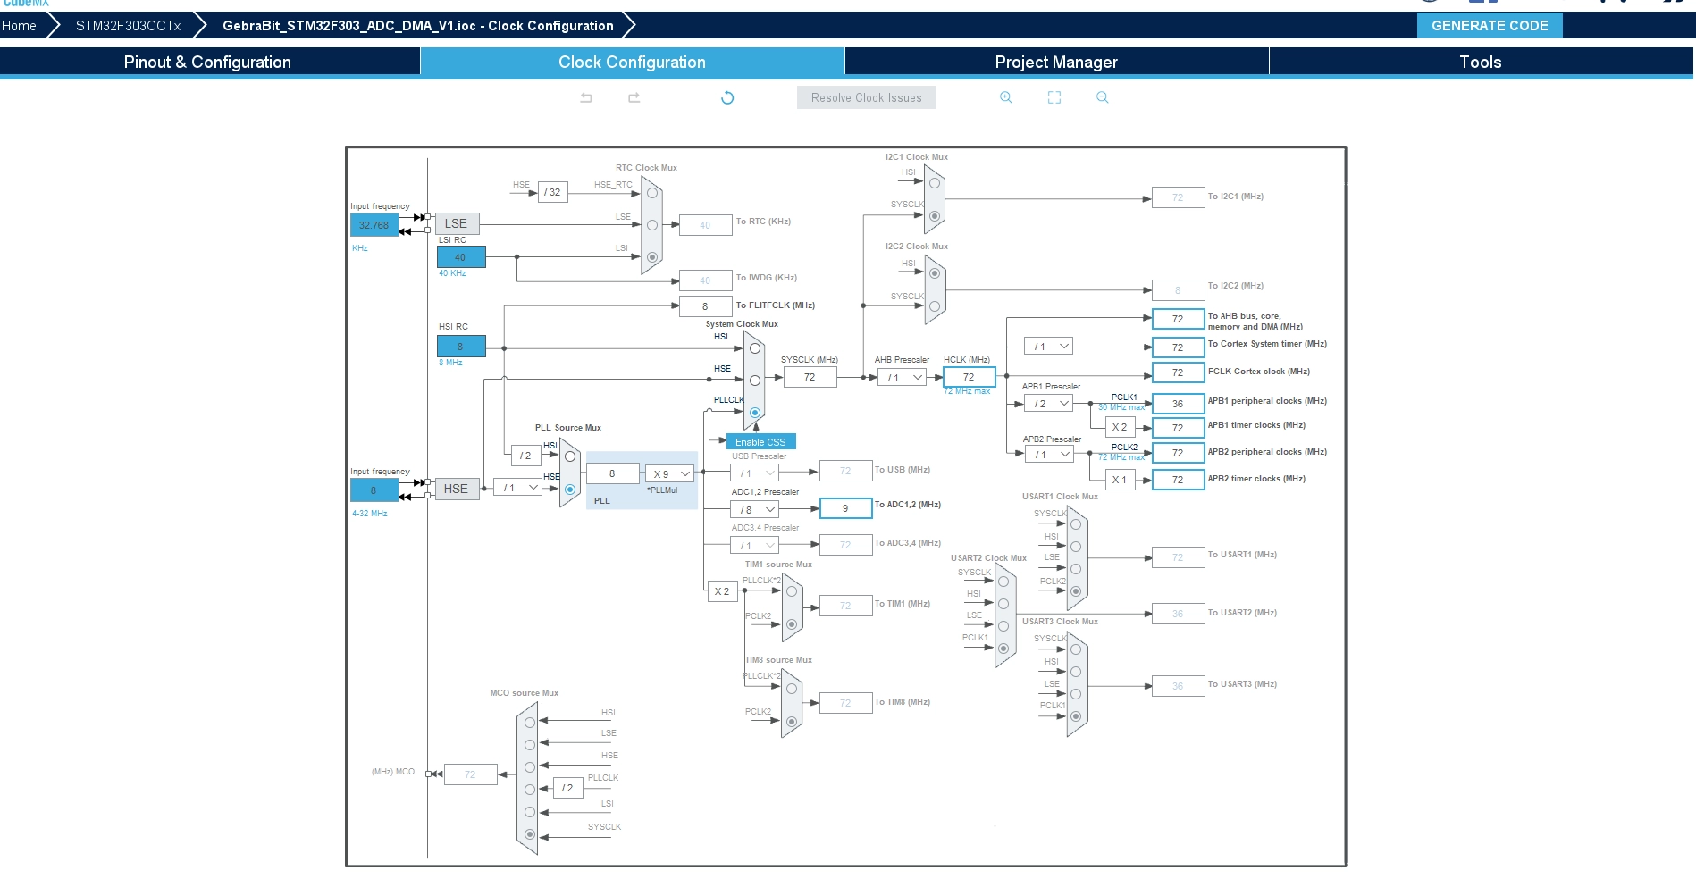Click the undo arrow icon
The height and width of the screenshot is (887, 1696).
click(x=586, y=97)
